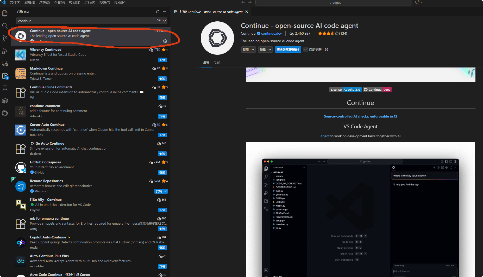Expand the 禁用 disable dropdown arrow

[253, 50]
